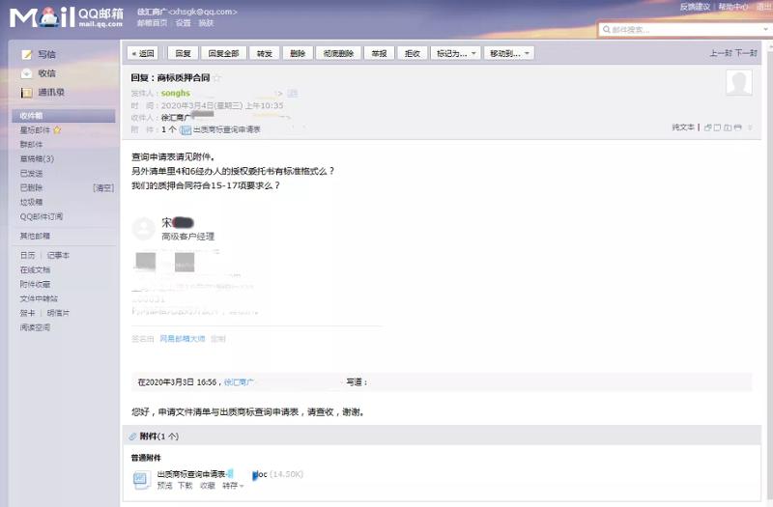Open the 标记为 dropdown
773x507 pixels.
point(456,53)
